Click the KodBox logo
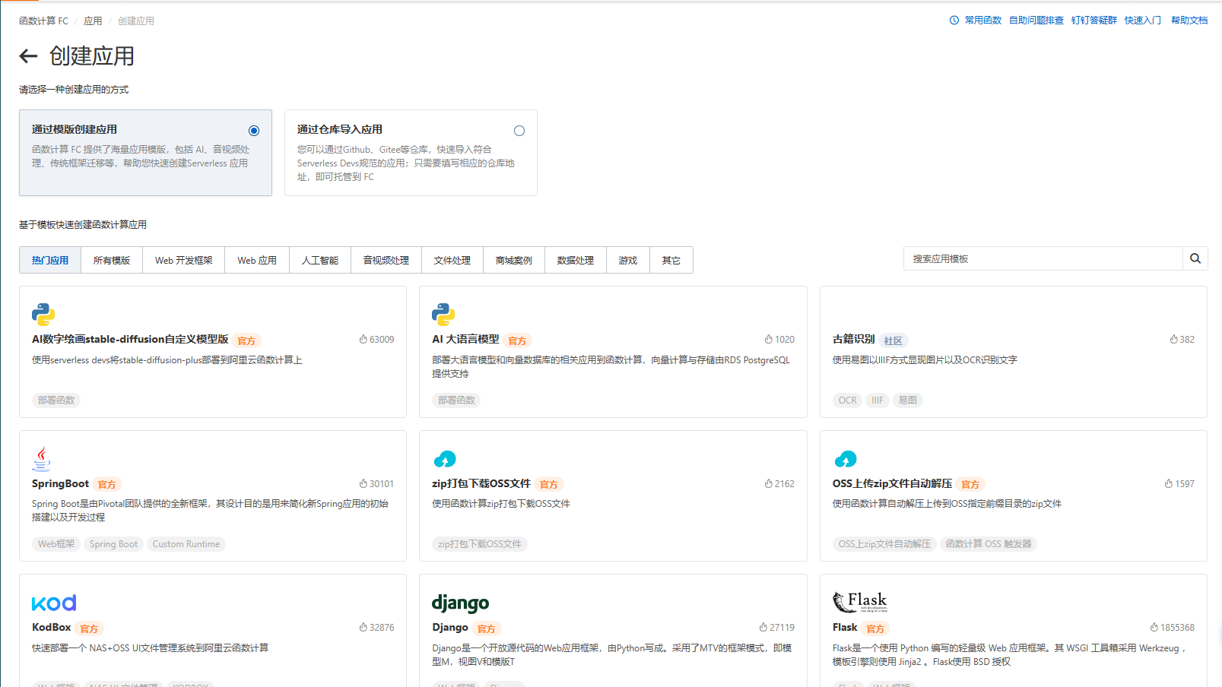The height and width of the screenshot is (687, 1222). [x=54, y=603]
